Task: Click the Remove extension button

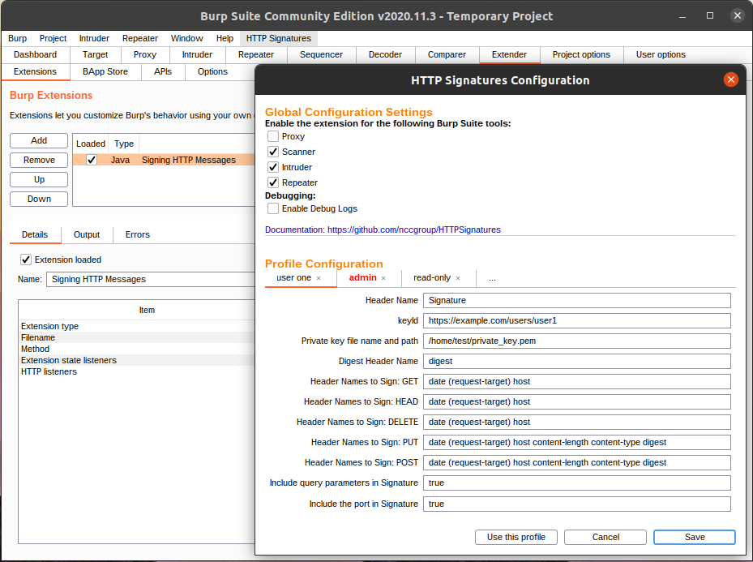Action: point(39,160)
